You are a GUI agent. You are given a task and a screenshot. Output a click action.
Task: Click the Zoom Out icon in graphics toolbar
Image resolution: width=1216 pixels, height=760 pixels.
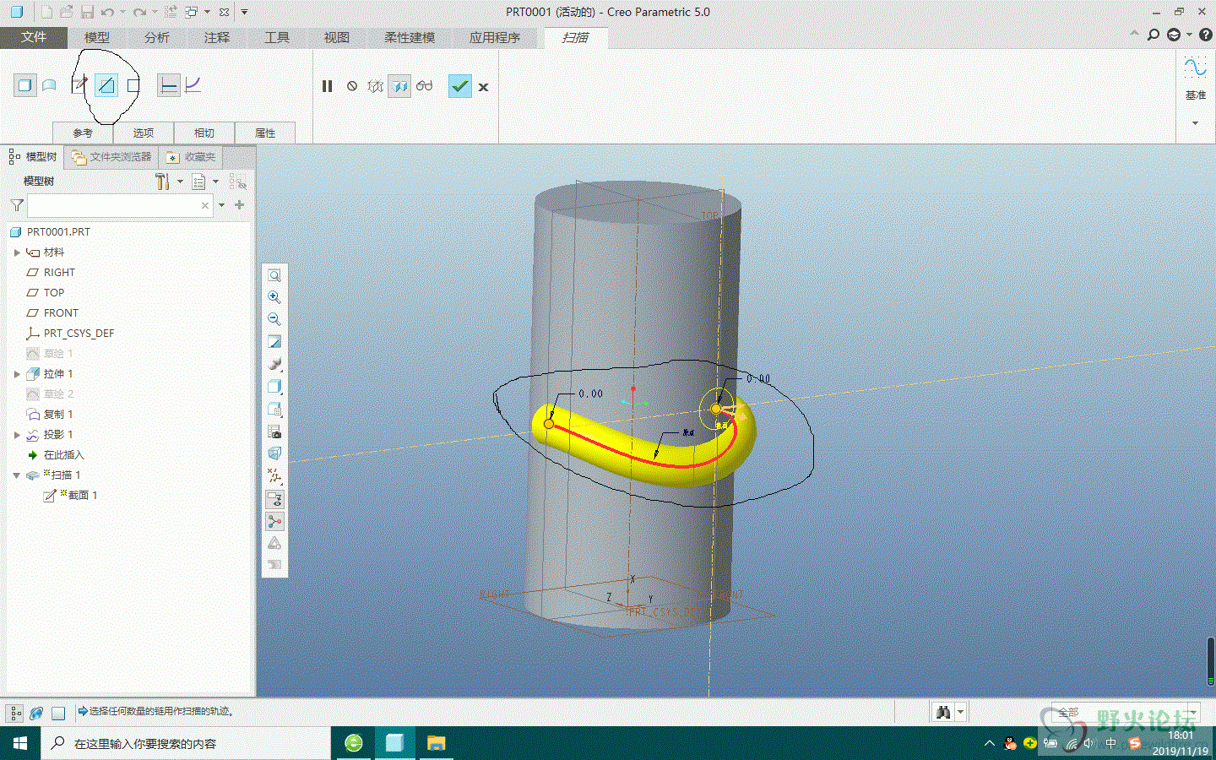(x=274, y=319)
